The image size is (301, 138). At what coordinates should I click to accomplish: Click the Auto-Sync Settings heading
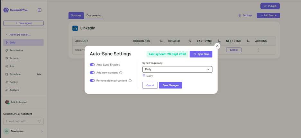[x=111, y=54]
